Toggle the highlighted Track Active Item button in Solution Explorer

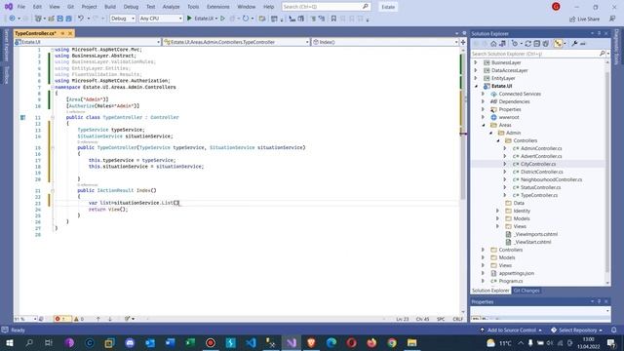click(558, 44)
